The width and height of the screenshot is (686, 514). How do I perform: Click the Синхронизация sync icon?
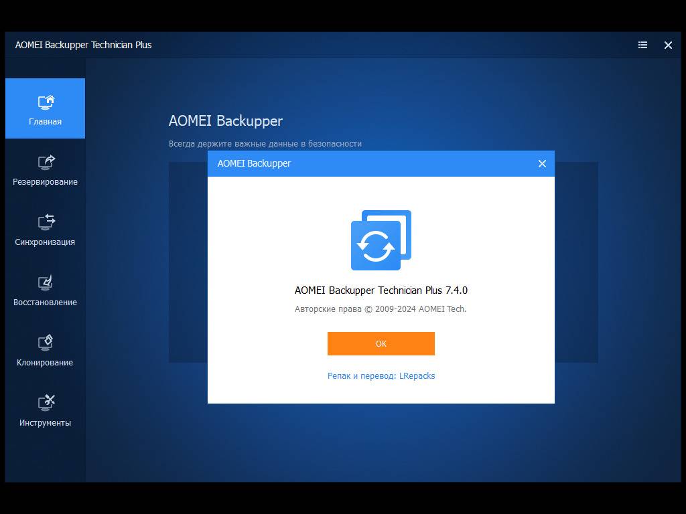pyautogui.click(x=46, y=222)
